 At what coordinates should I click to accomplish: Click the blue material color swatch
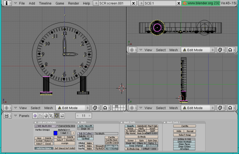point(55,133)
